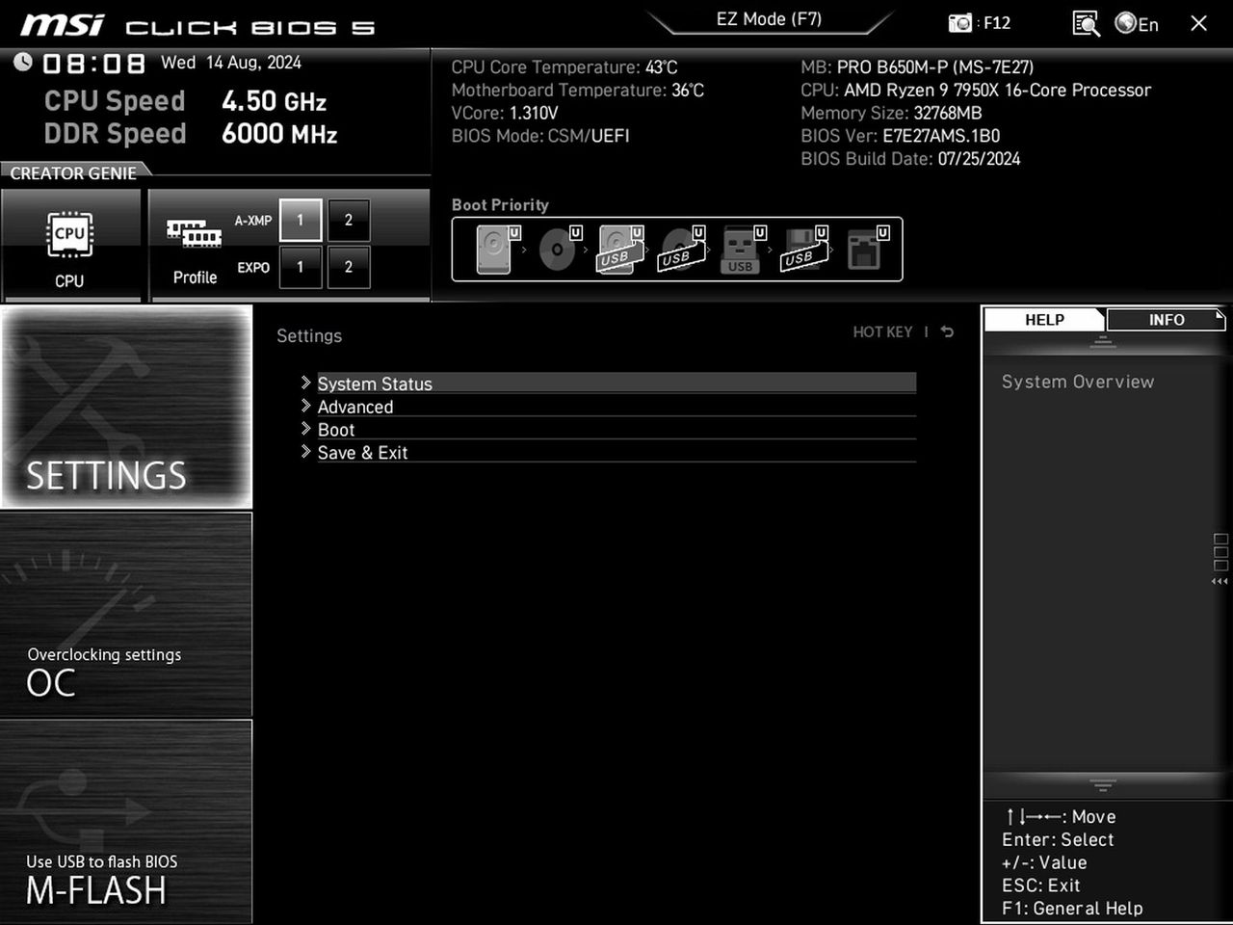Expand the chevron beside Boot

click(305, 429)
